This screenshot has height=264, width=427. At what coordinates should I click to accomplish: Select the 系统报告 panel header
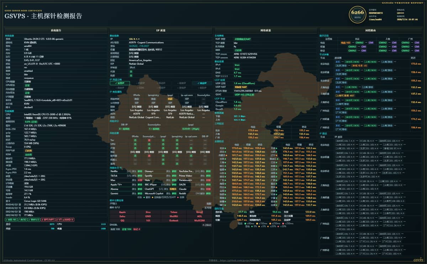[56, 31]
